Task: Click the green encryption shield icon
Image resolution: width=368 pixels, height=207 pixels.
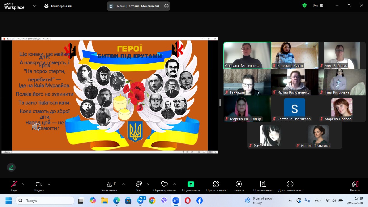Action: point(304,5)
